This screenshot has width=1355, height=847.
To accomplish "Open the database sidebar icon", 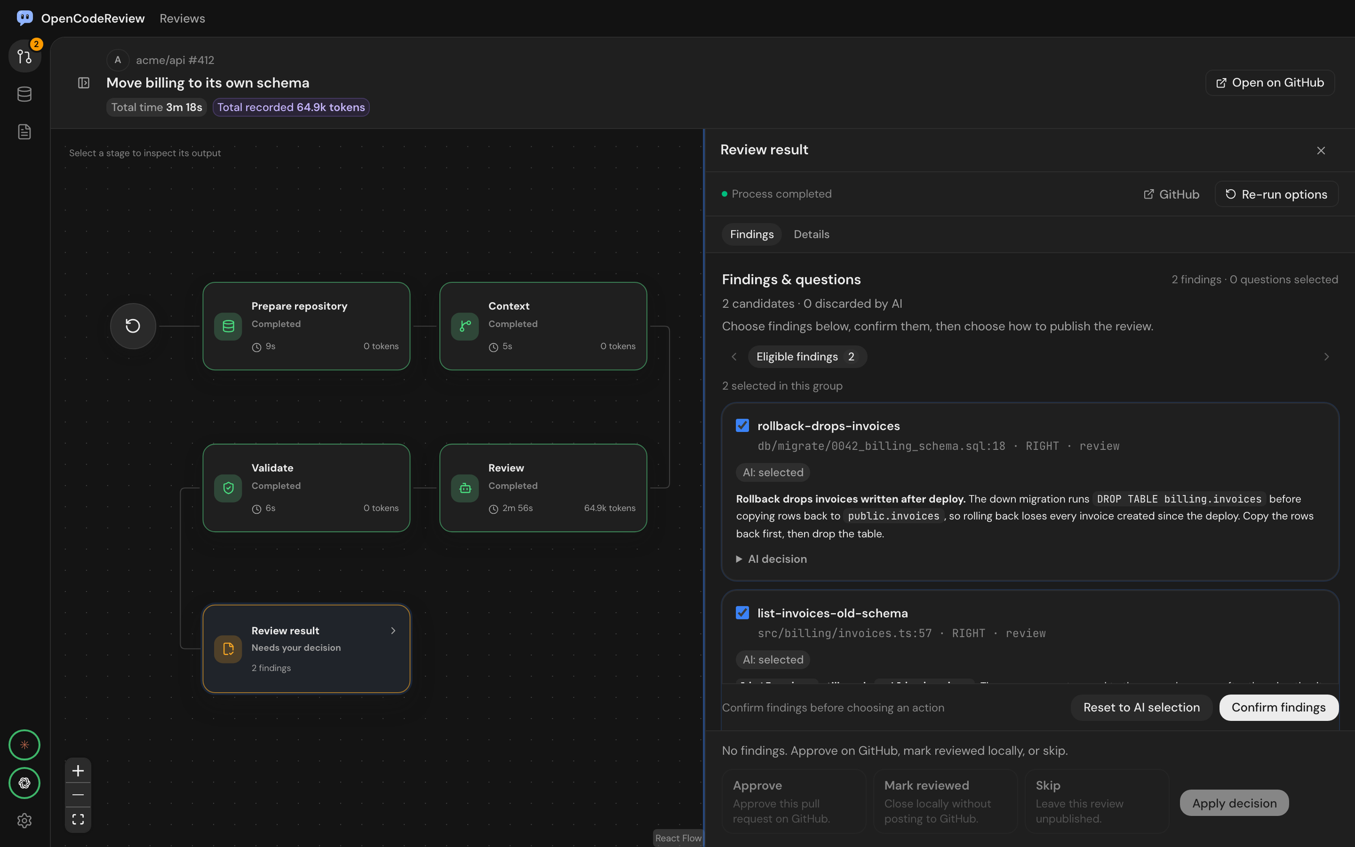I will [x=24, y=94].
